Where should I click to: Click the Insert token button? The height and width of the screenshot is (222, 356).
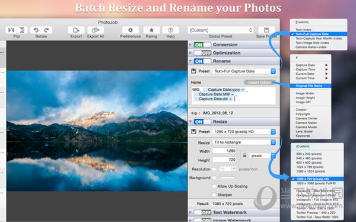coord(259,83)
